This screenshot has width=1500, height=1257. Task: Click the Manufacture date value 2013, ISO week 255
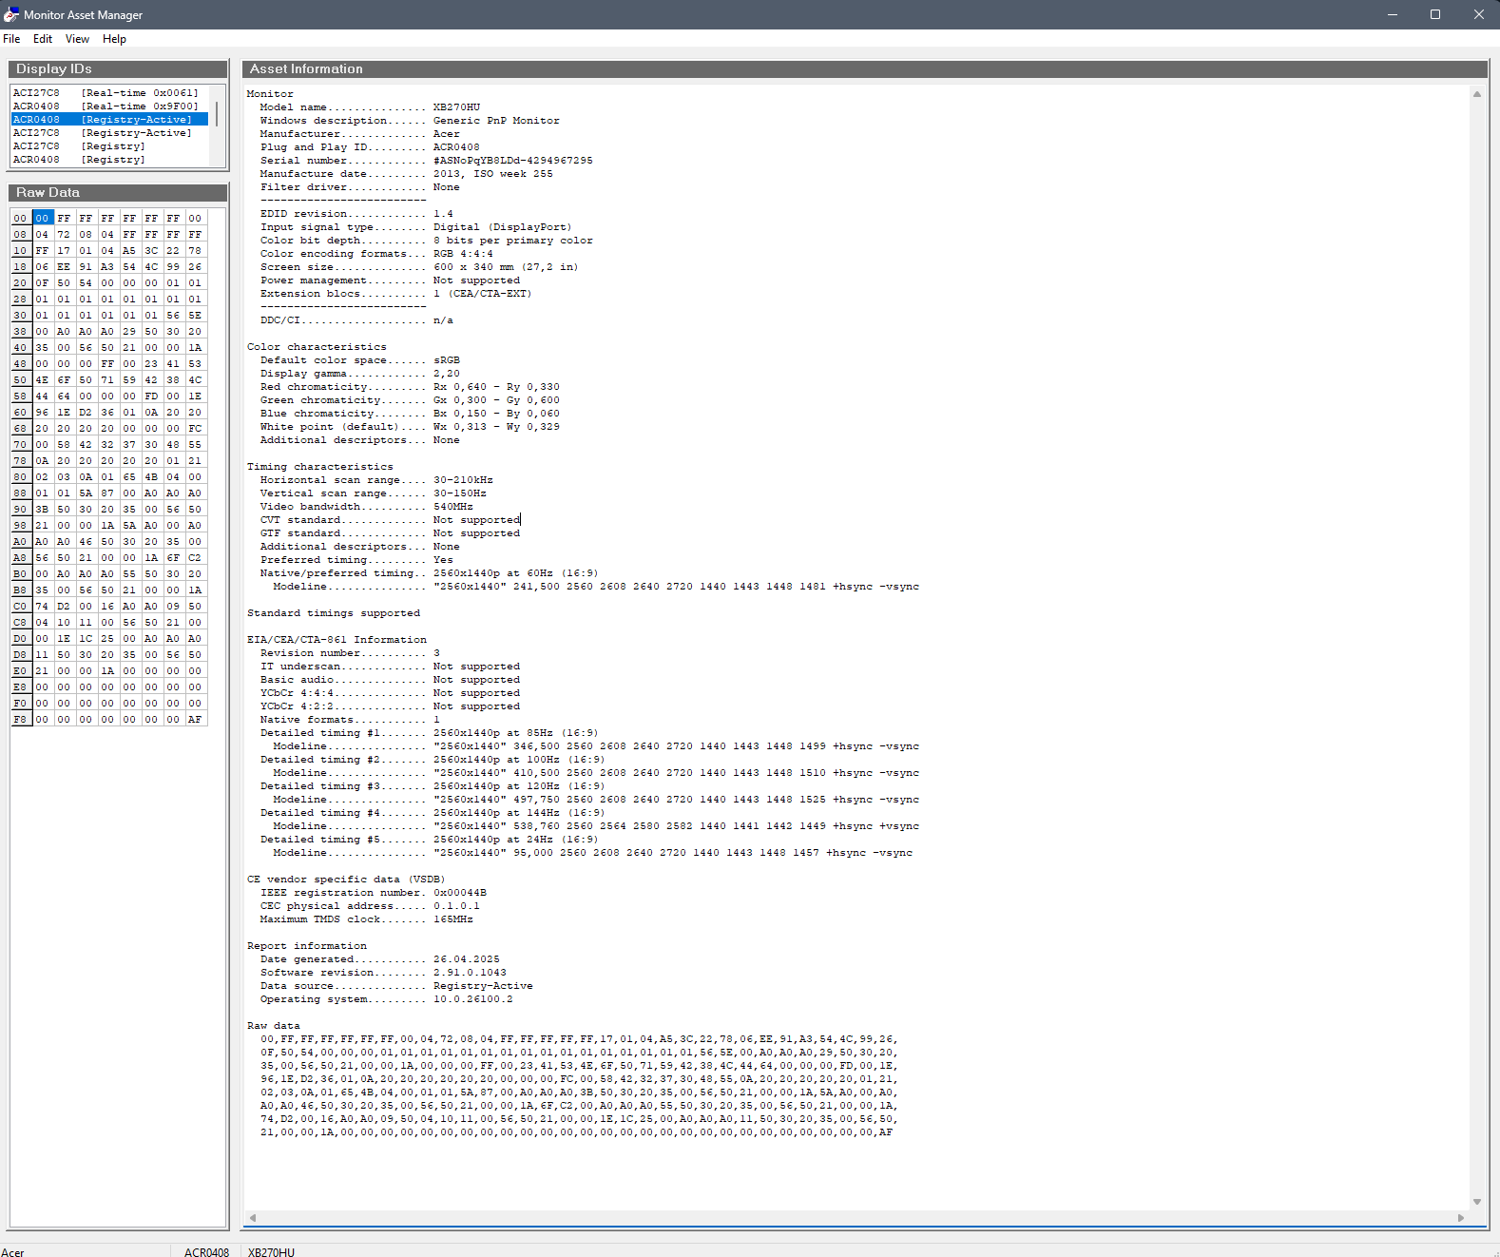coord(492,174)
